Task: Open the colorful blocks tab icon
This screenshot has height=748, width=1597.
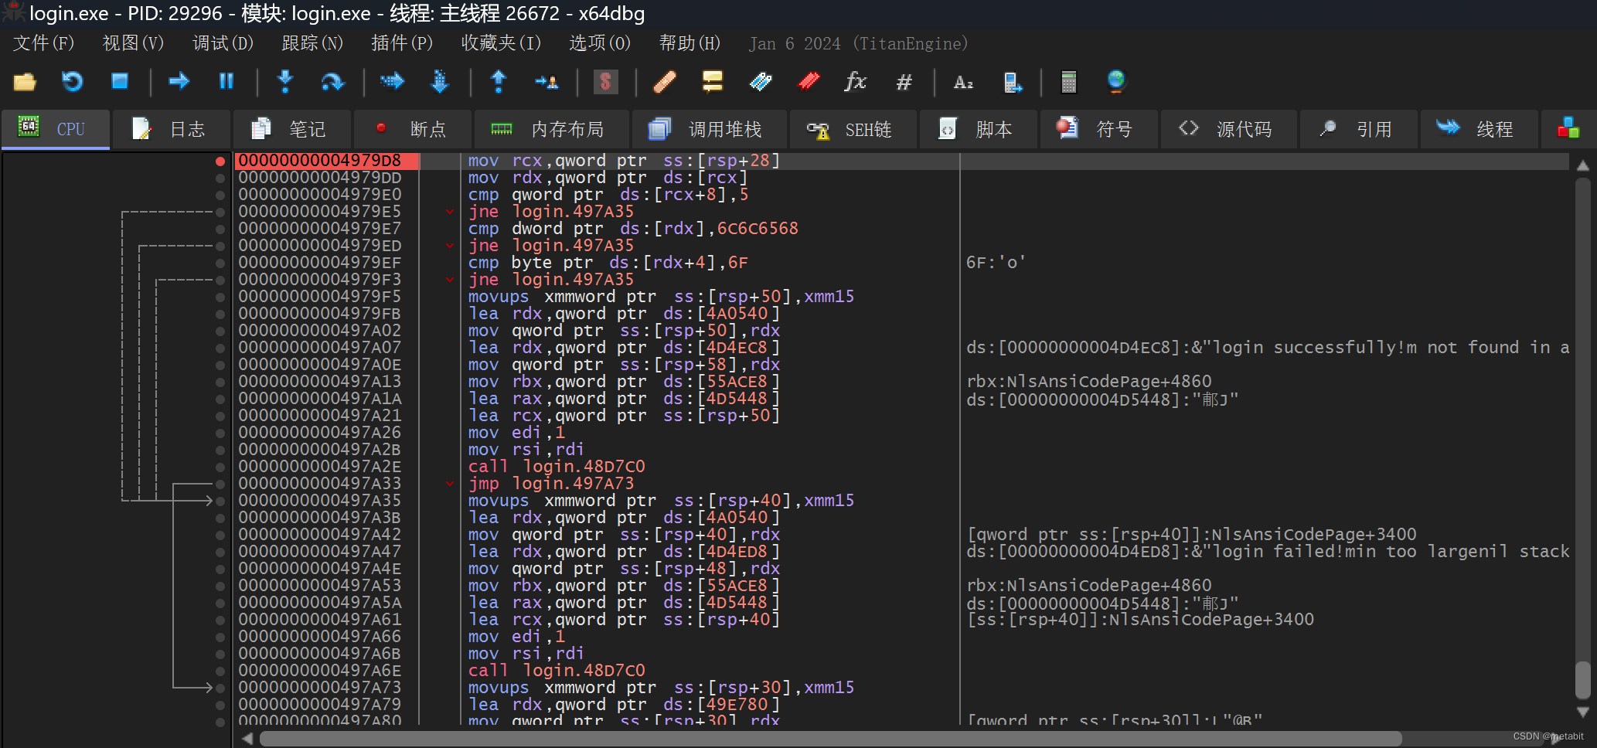Action: coord(1568,128)
